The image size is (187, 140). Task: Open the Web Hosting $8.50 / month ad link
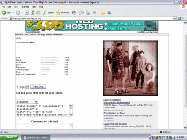tap(117, 102)
